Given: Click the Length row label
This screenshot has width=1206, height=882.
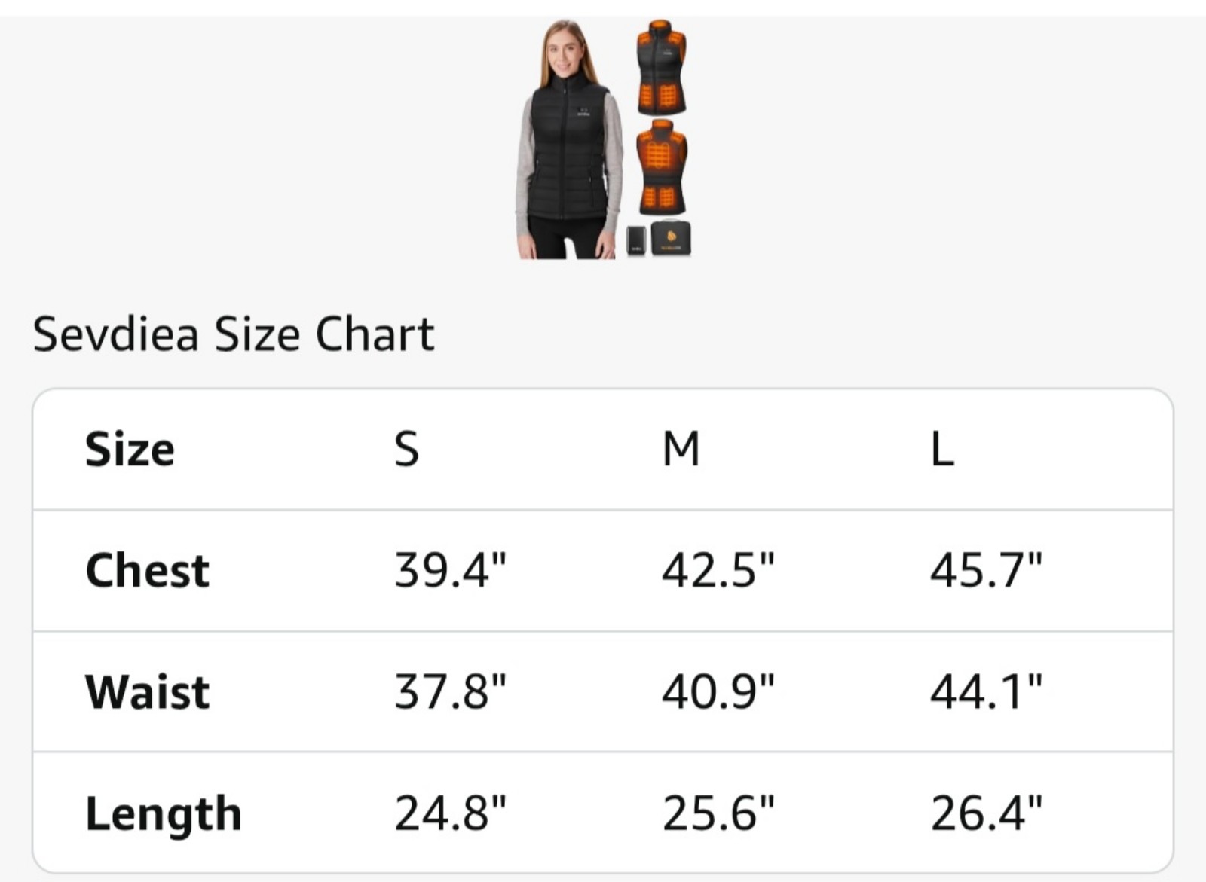Looking at the screenshot, I should (164, 813).
